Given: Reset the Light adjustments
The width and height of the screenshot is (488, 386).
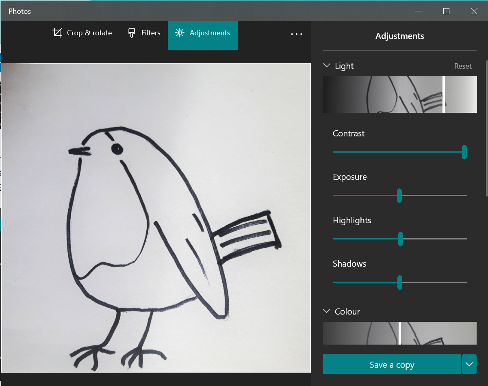Looking at the screenshot, I should 463,66.
